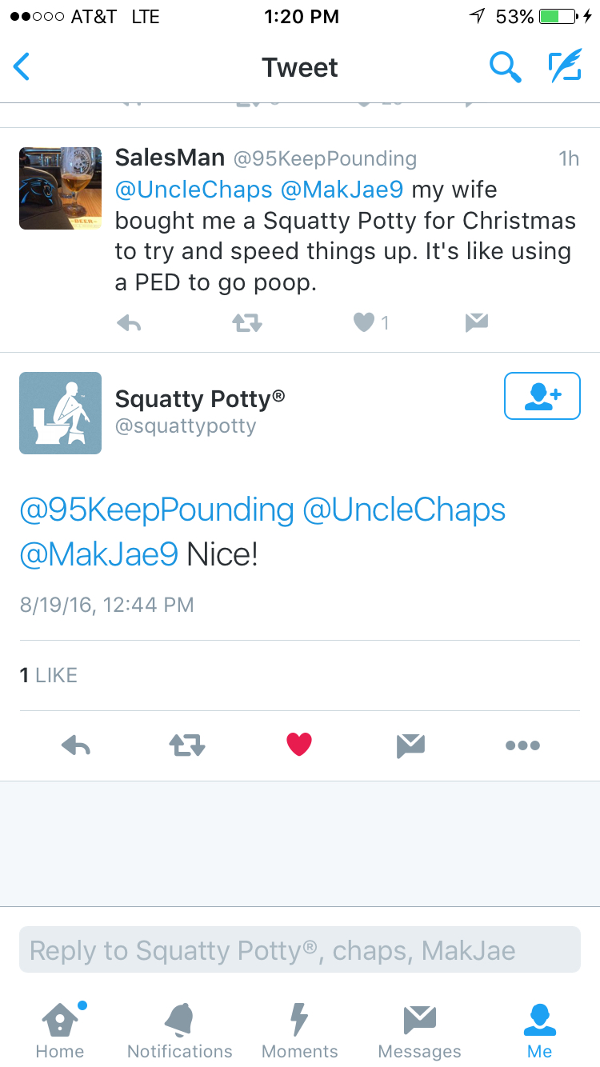This screenshot has height=1067, width=600.
Task: Like SalesMan's tweet with gray heart
Action: [364, 322]
